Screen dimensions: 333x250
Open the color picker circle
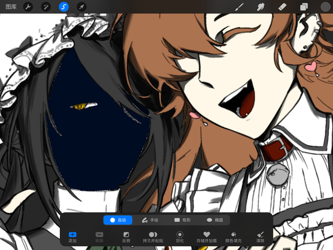coord(325,7)
